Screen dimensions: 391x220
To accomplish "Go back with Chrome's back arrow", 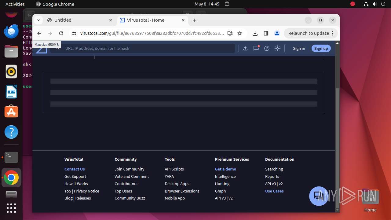I will pyautogui.click(x=39, y=33).
